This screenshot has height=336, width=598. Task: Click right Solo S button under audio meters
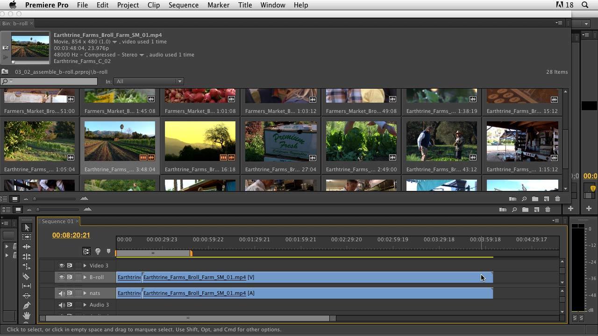point(581,318)
